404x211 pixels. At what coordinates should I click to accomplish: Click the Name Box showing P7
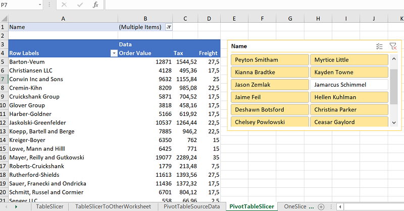[19, 5]
